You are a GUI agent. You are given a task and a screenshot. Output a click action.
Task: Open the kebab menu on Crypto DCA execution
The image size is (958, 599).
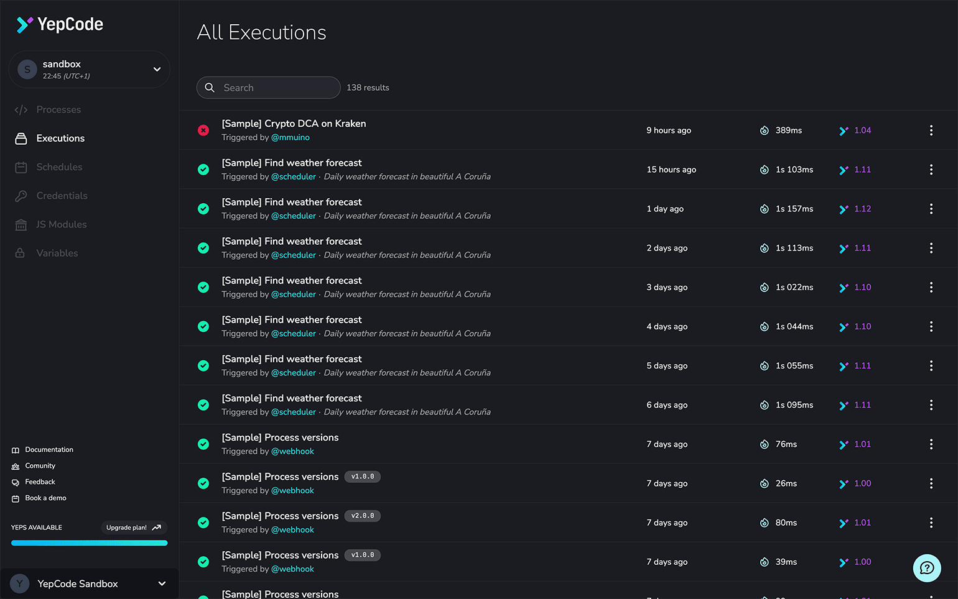pyautogui.click(x=931, y=130)
